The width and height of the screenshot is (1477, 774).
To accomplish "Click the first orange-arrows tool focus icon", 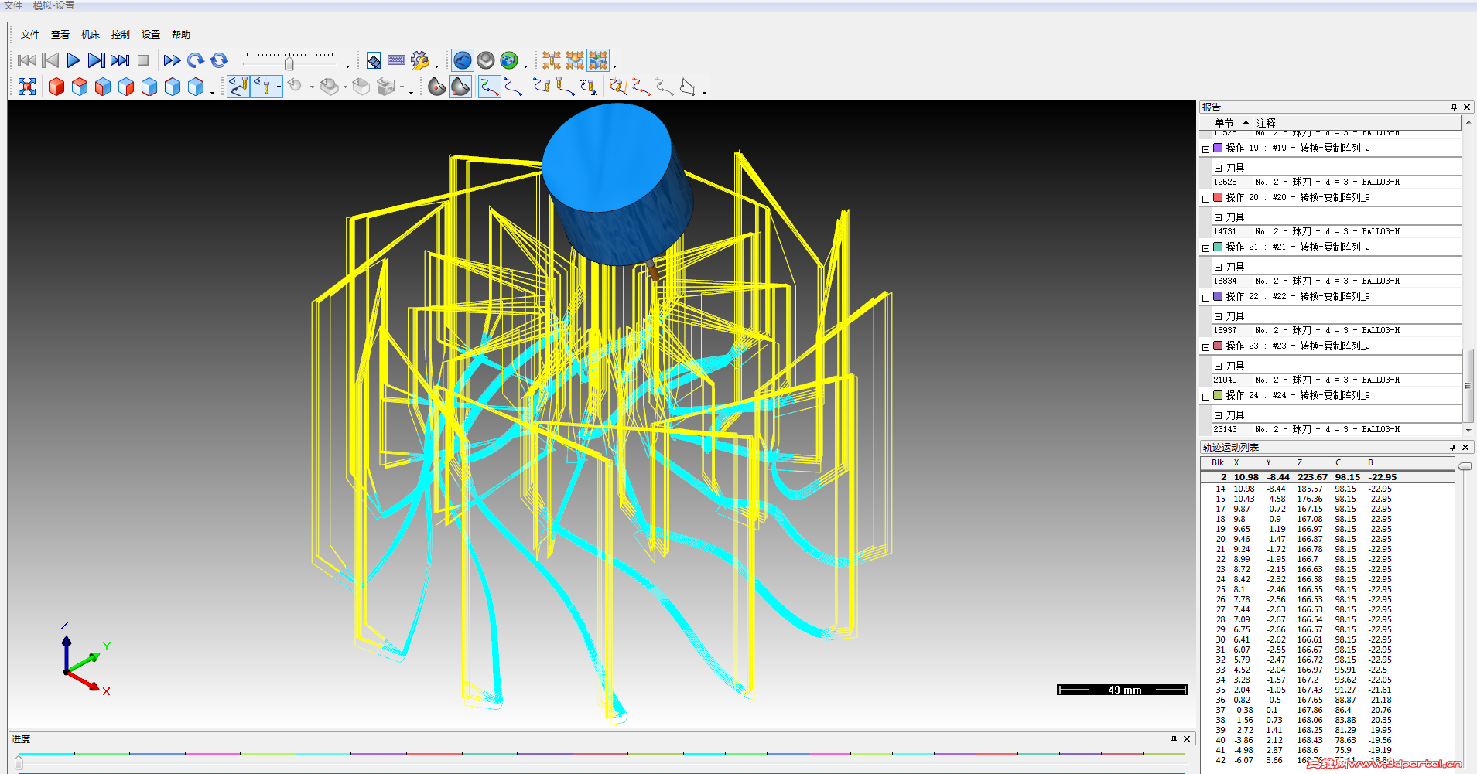I will click(552, 60).
